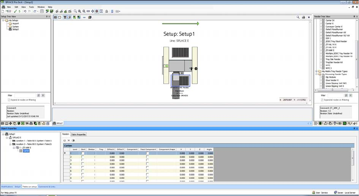Click the search magnifier above the setup view
The height and width of the screenshot is (196, 359).
pos(298,17)
